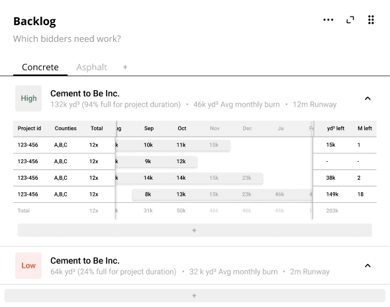Open the three-dot more options menu

click(x=328, y=20)
